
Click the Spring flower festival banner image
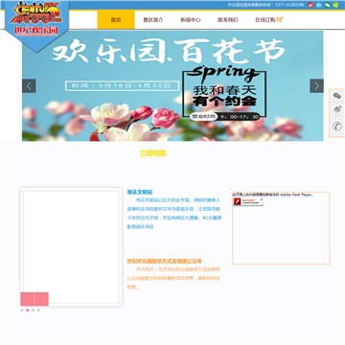(172, 85)
